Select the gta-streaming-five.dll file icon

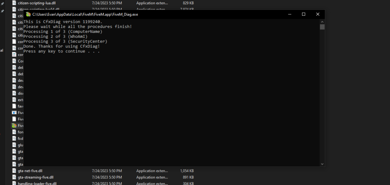[14, 177]
